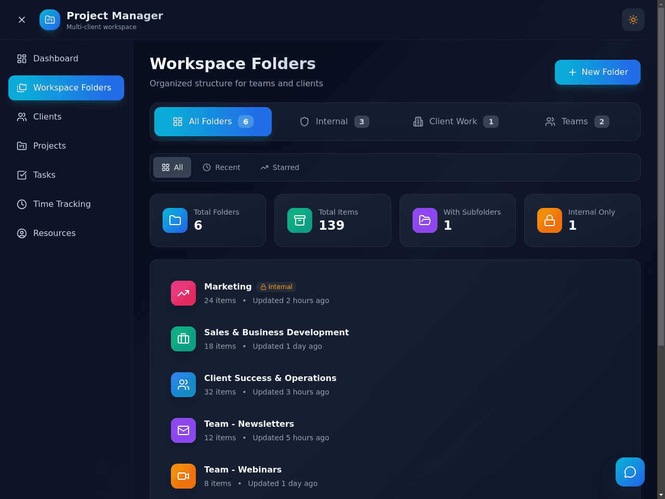Toggle light theme with sun icon
Viewport: 665px width, 499px height.
coord(633,20)
